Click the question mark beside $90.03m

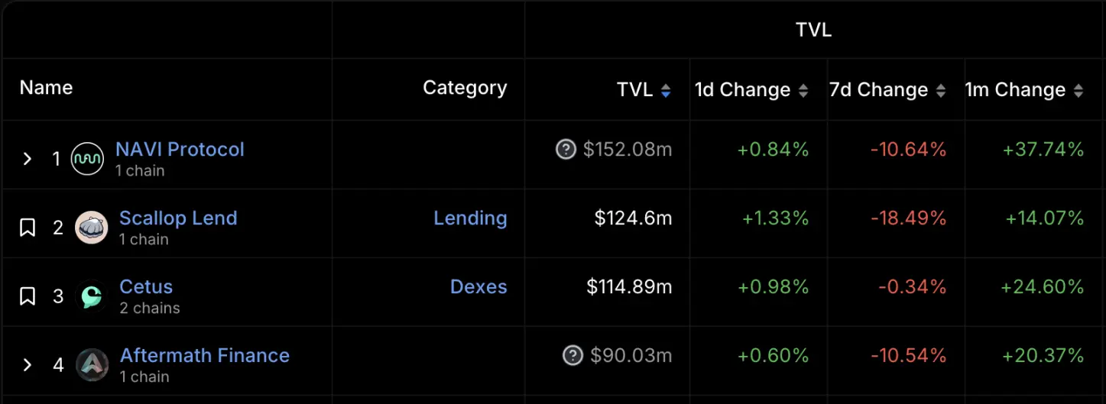pos(572,355)
